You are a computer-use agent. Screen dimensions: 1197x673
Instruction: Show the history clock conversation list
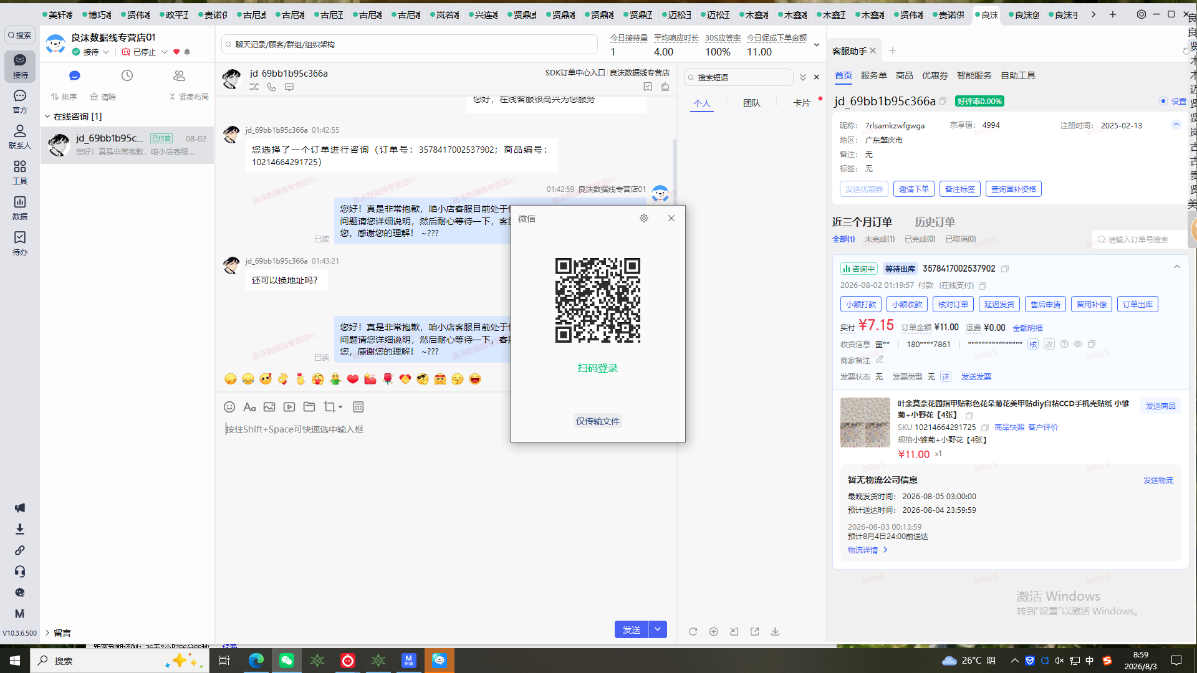pos(127,75)
